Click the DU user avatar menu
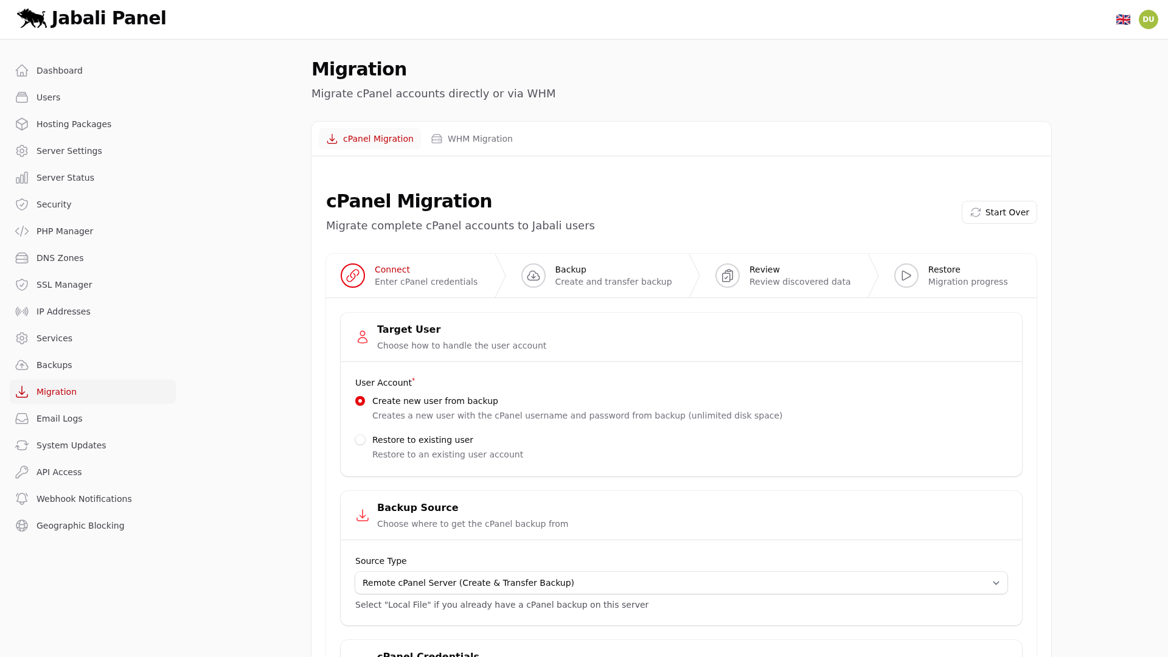 pos(1149,19)
